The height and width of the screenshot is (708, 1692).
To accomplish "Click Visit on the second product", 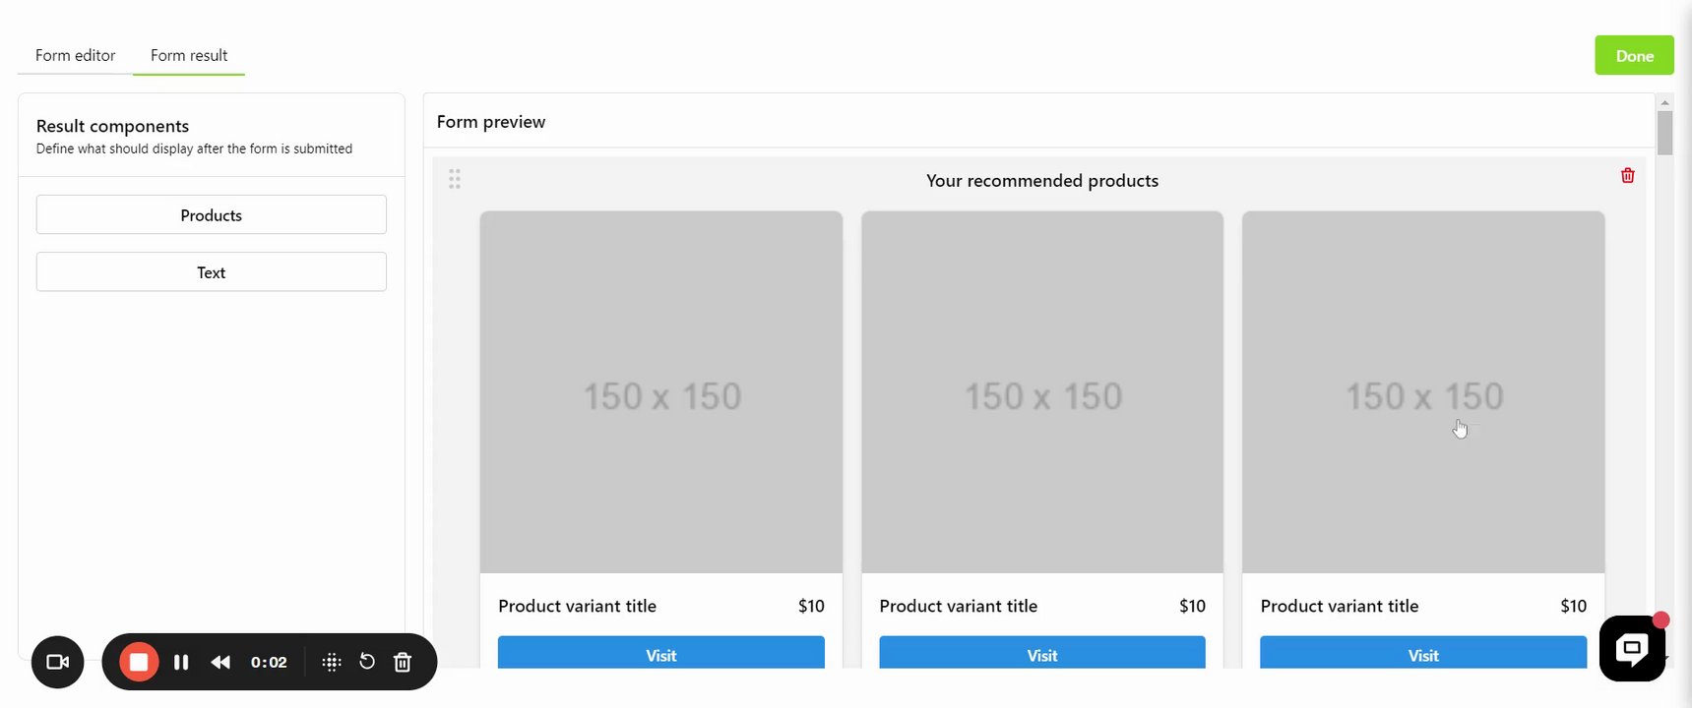I will pos(1041,654).
